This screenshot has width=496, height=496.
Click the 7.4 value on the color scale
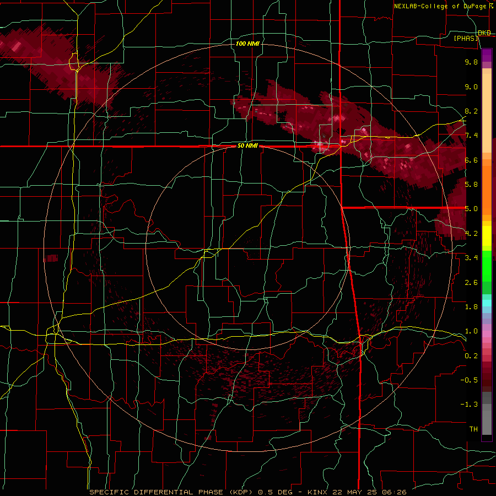click(x=471, y=136)
